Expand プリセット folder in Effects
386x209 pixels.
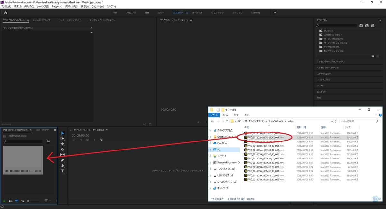317,31
